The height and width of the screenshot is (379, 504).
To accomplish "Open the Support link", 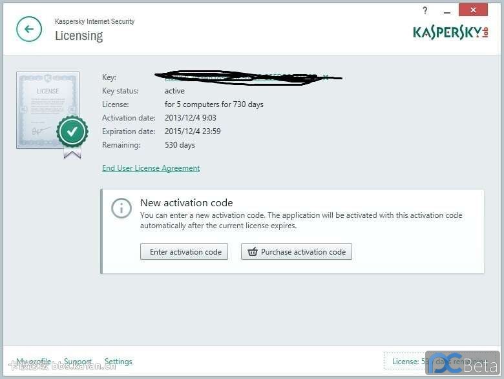I will tap(78, 362).
